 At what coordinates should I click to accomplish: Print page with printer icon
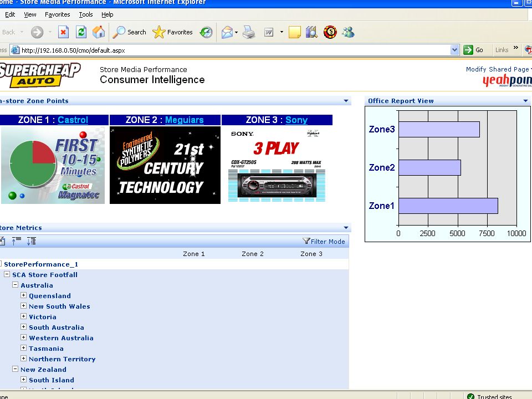(x=249, y=32)
